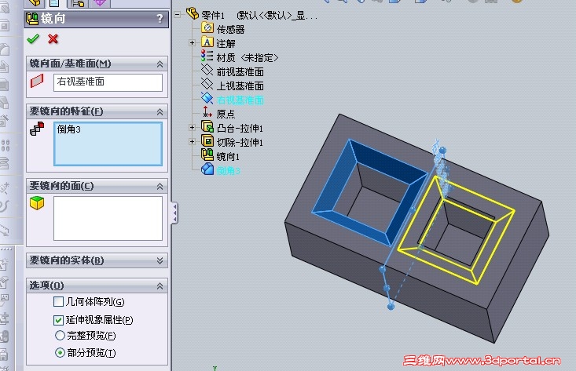Select the 零件1 part icon in tree

coord(193,13)
